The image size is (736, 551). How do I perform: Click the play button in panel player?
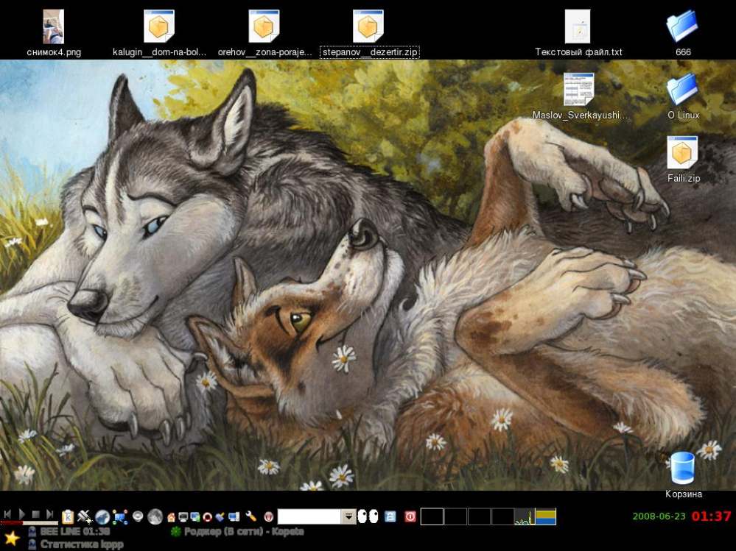click(x=21, y=514)
